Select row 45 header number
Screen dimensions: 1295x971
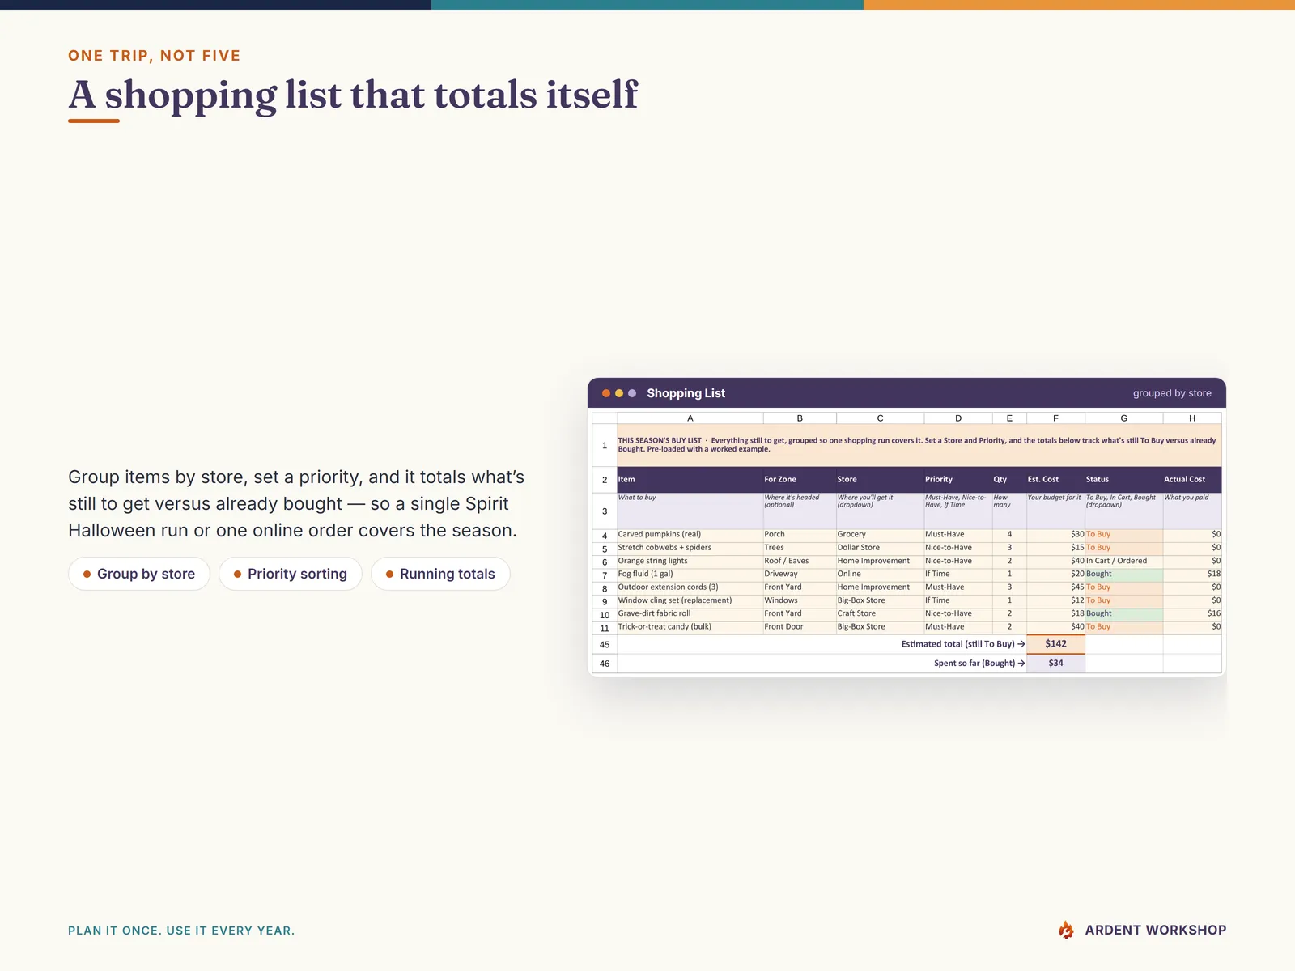pos(605,644)
